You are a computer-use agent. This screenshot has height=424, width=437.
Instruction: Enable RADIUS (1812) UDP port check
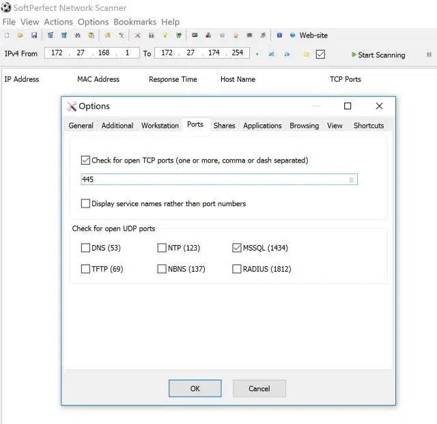(237, 269)
